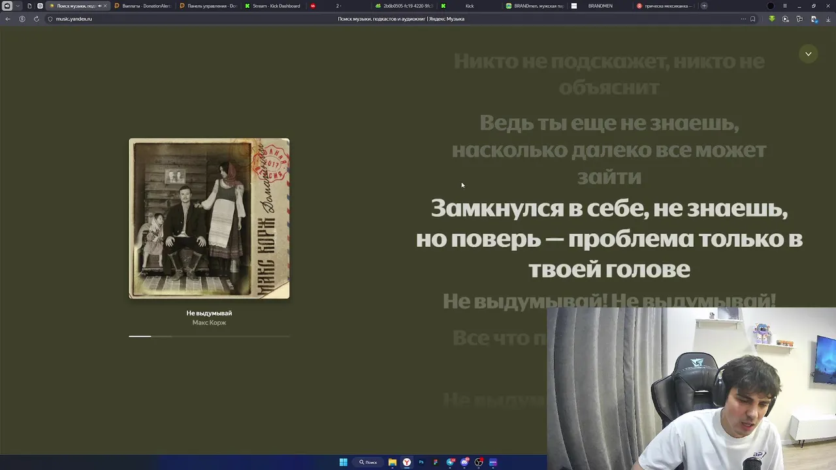Close the Поиск музыки tab
Image resolution: width=836 pixels, height=470 pixels.
tap(105, 6)
